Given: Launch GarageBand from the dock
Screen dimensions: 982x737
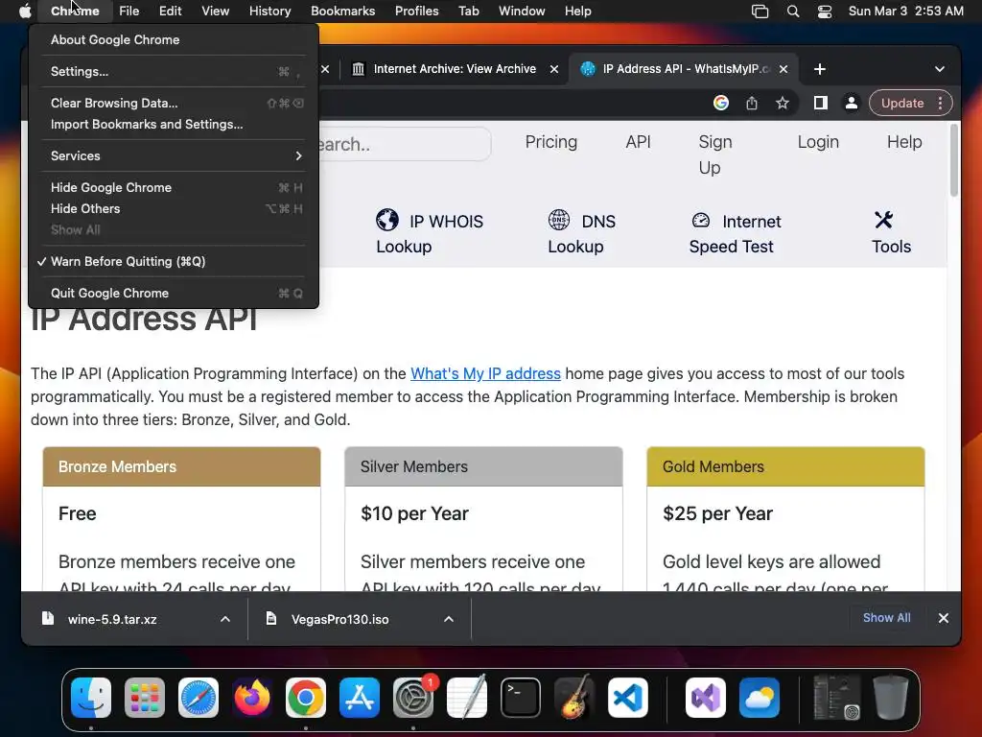Looking at the screenshot, I should pos(574,698).
